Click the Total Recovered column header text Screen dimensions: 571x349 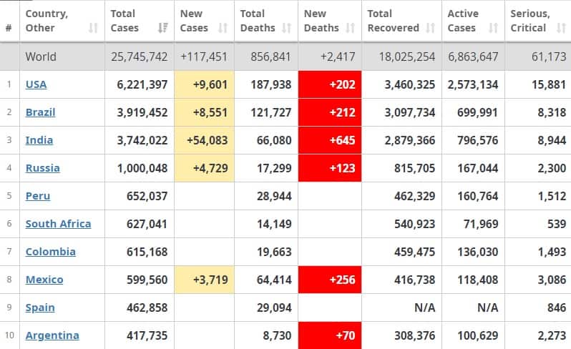(x=394, y=21)
